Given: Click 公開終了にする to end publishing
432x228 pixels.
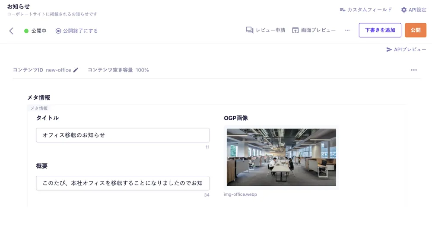Looking at the screenshot, I should coord(76,31).
